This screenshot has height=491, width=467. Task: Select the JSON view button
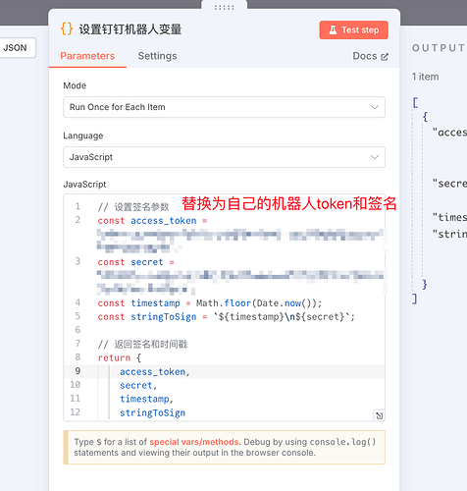(x=15, y=48)
